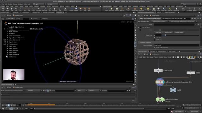Click the transform6 node

158,70
